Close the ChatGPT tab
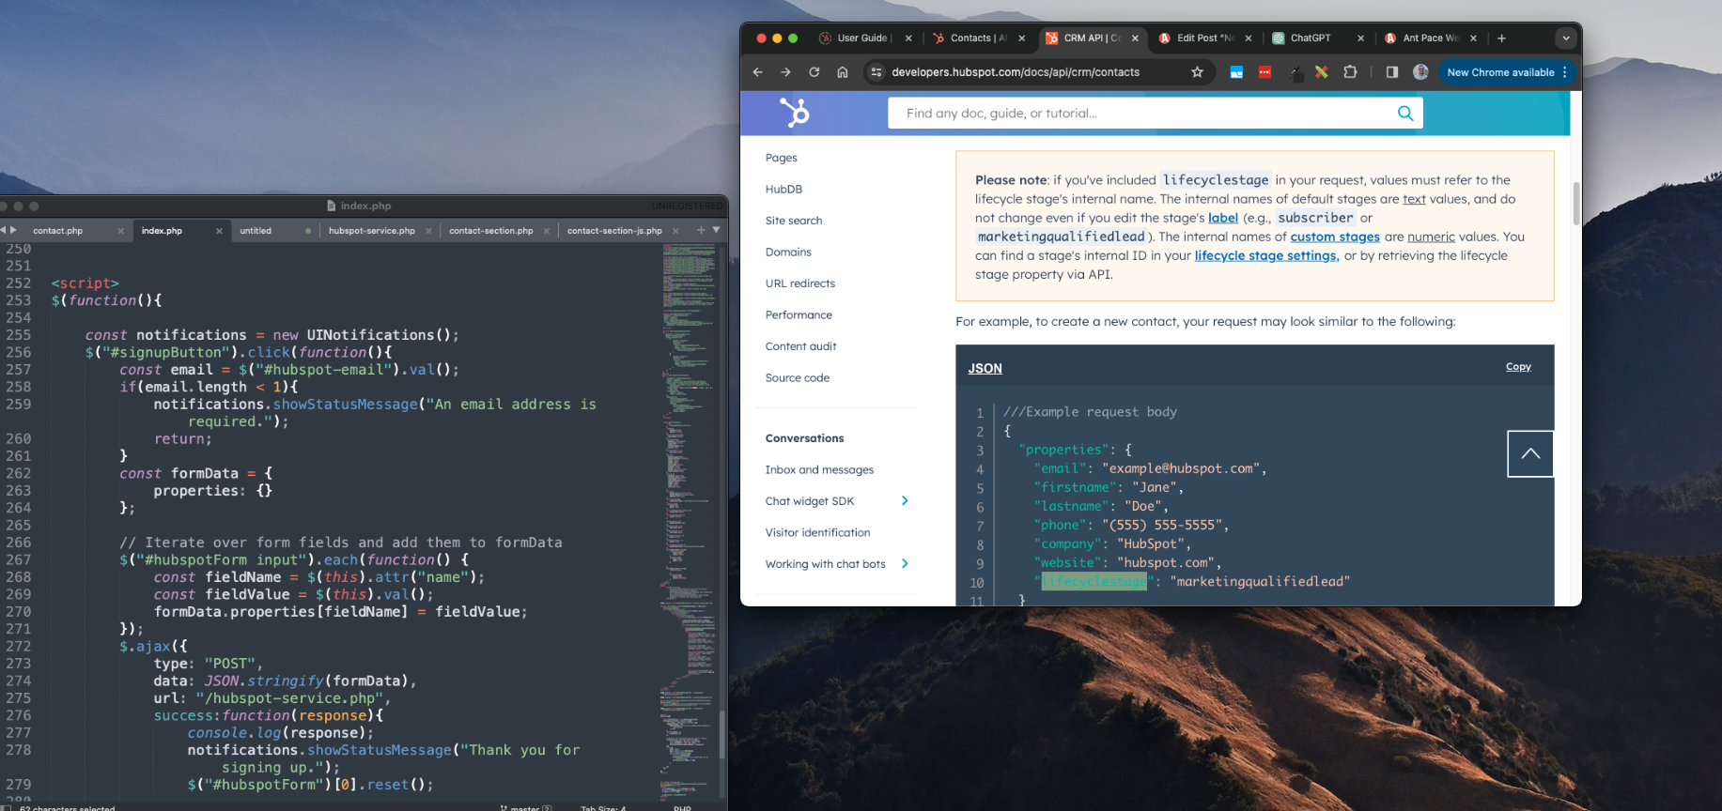The image size is (1722, 811). [1360, 38]
